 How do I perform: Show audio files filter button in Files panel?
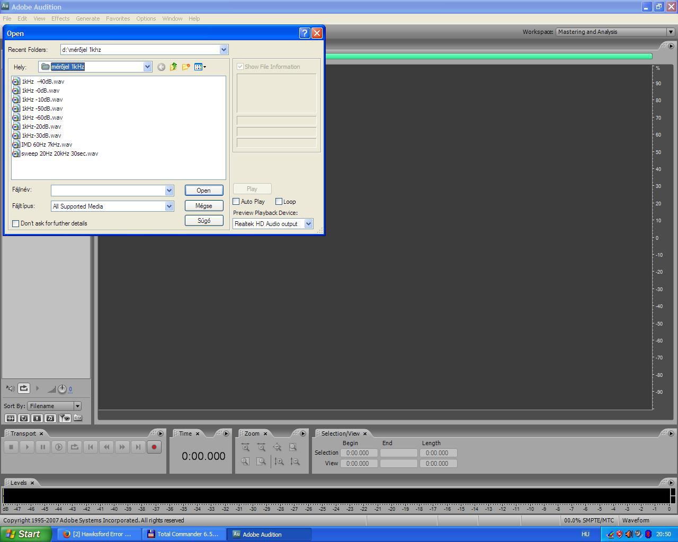(10, 418)
